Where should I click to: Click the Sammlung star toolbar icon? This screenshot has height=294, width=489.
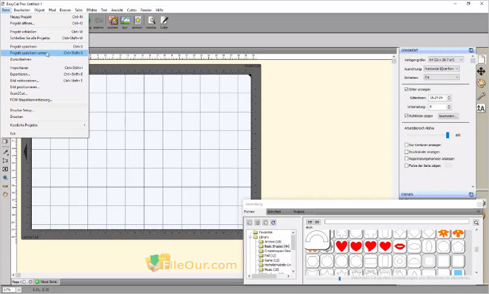(x=137, y=21)
